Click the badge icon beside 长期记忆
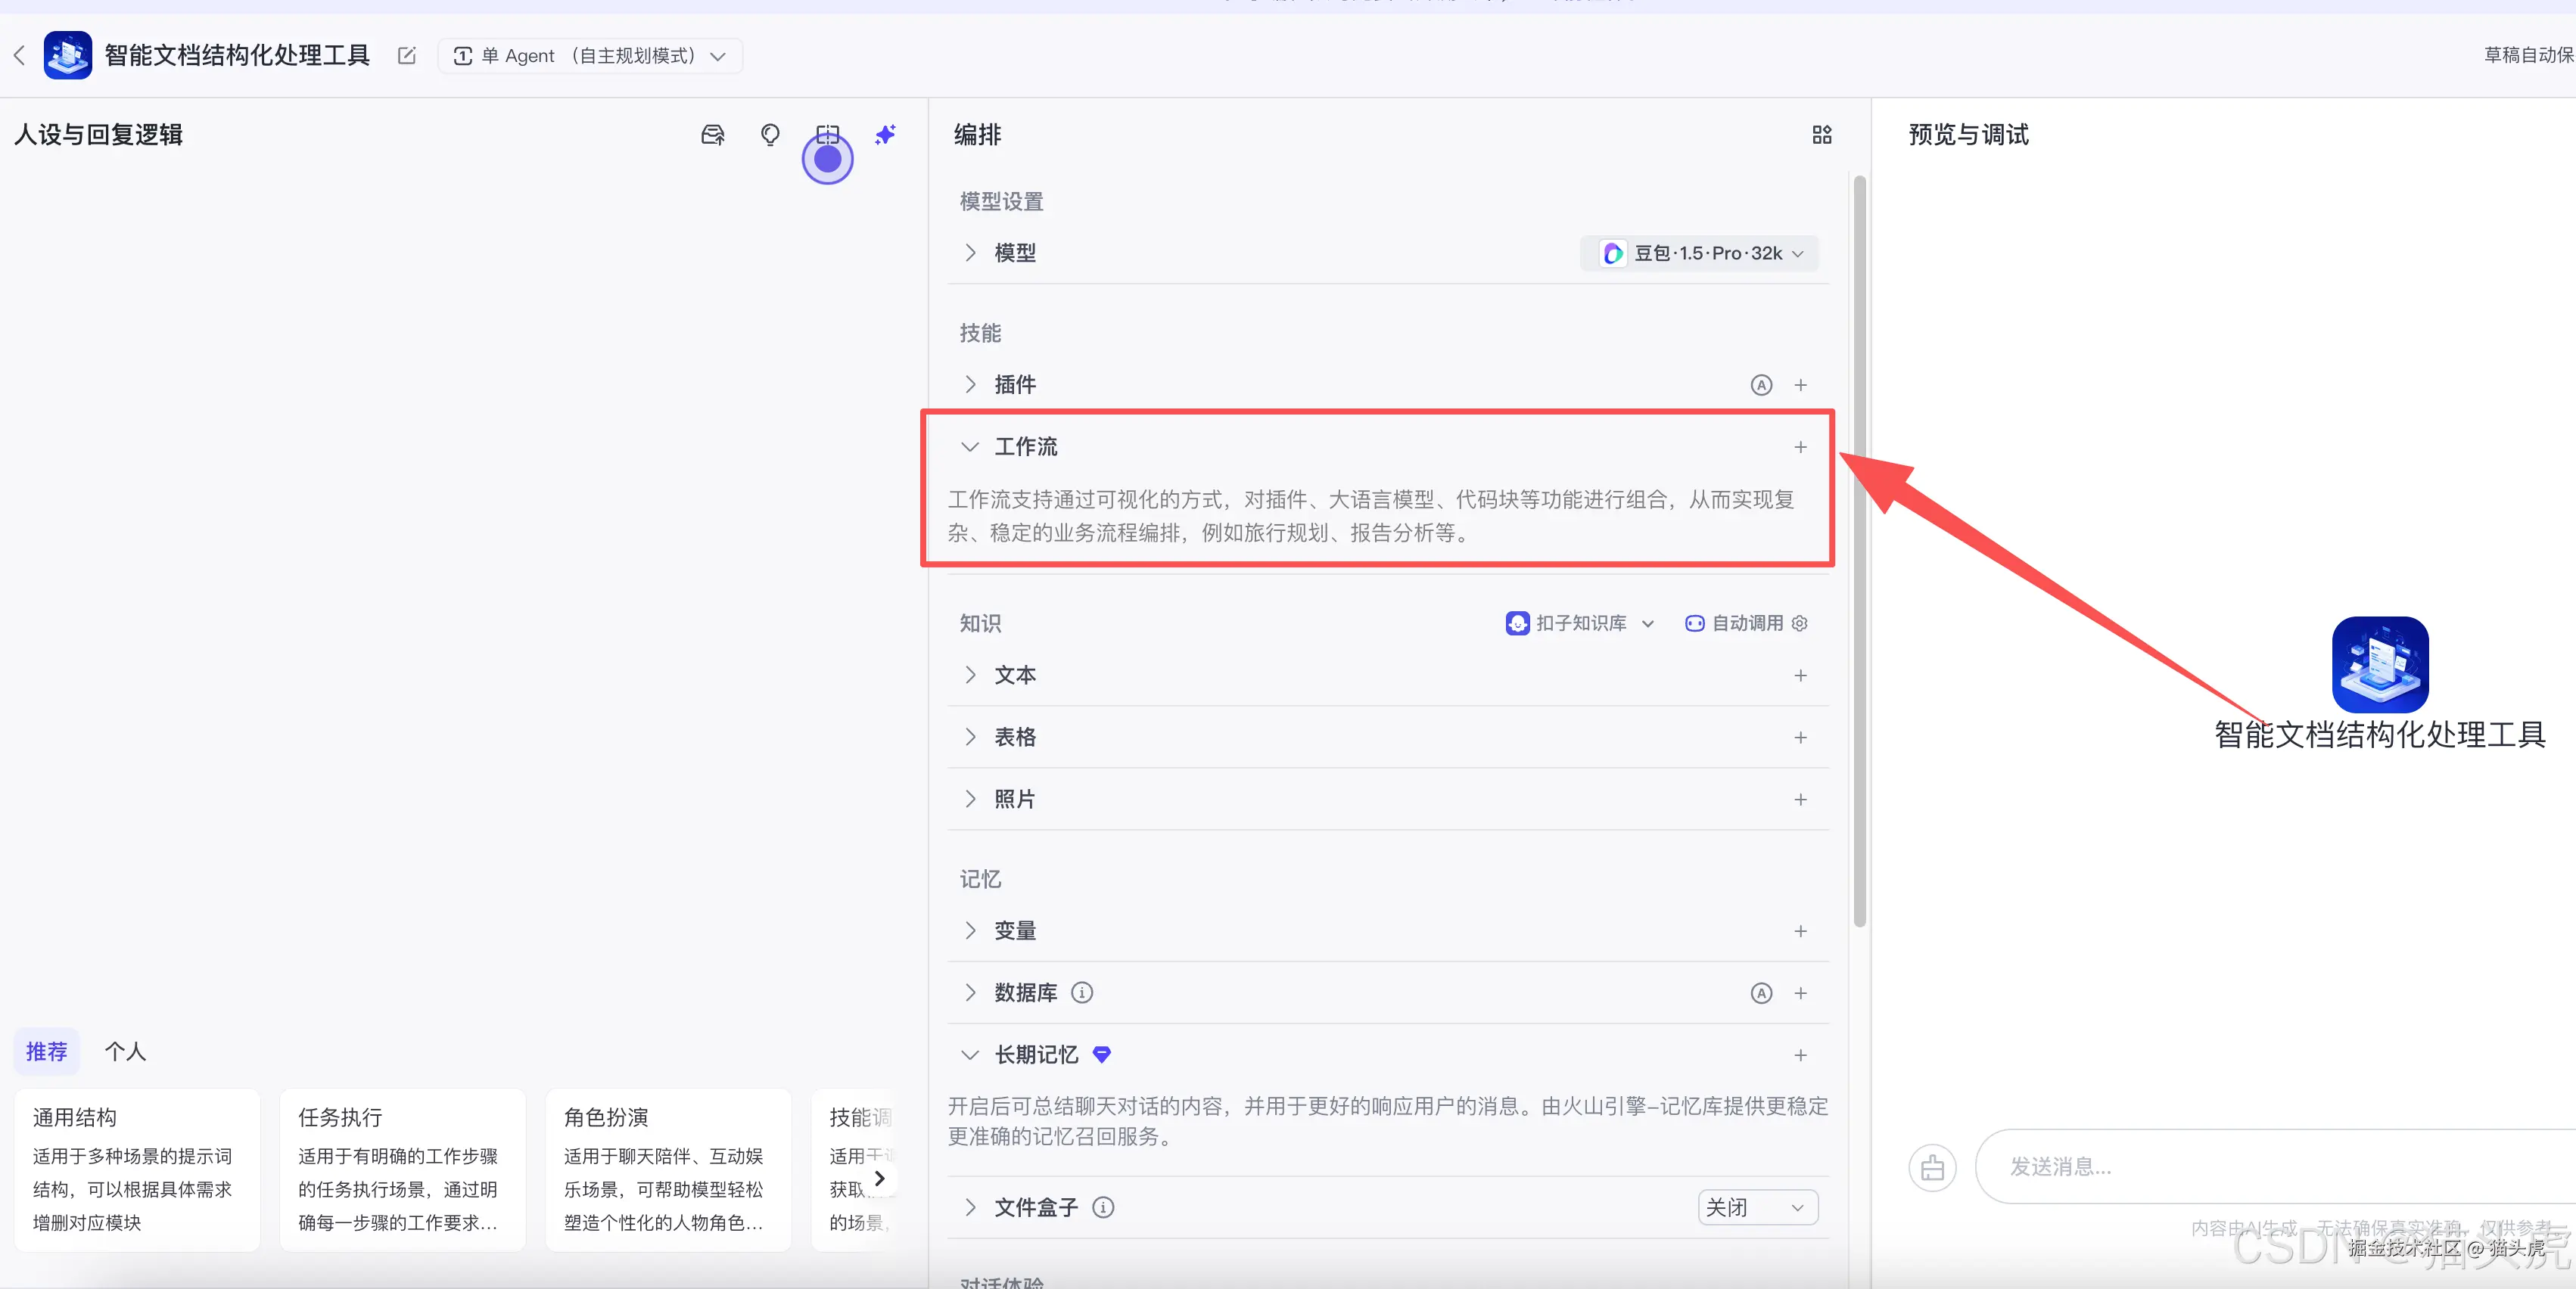2576x1289 pixels. click(x=1101, y=1055)
